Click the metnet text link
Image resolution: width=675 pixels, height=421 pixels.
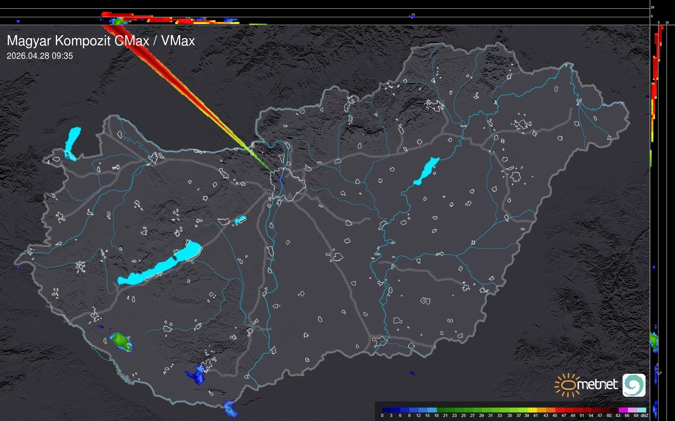click(x=597, y=385)
